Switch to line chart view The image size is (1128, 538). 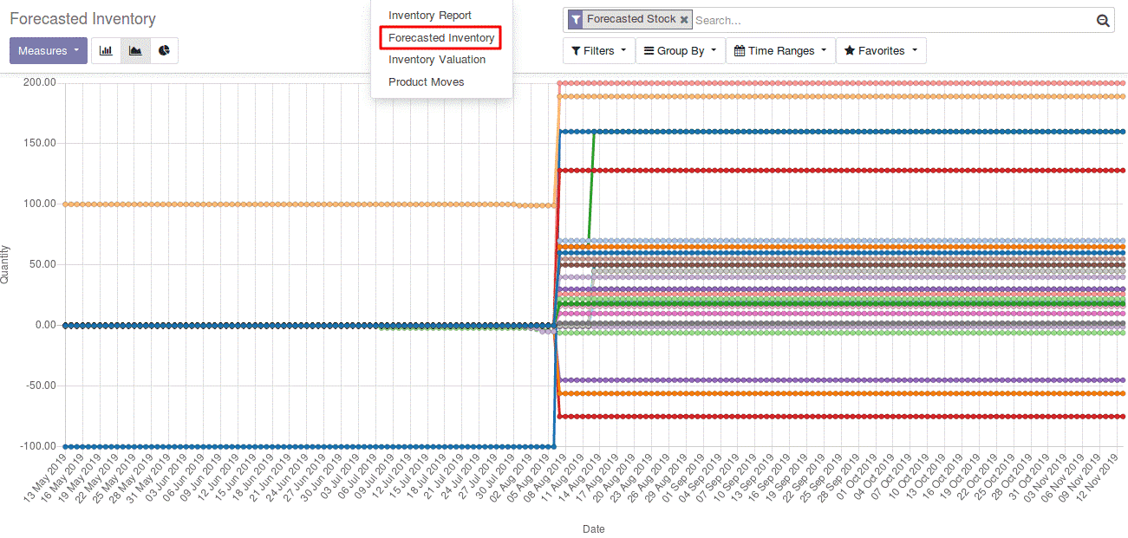point(135,51)
